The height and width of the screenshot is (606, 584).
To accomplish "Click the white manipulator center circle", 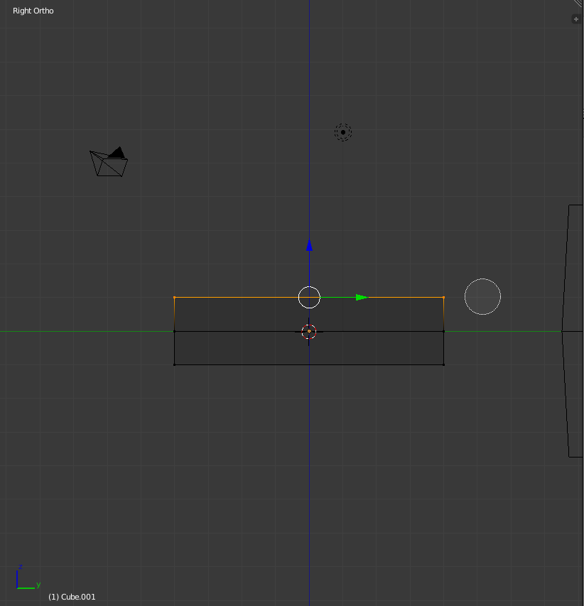I will (309, 297).
